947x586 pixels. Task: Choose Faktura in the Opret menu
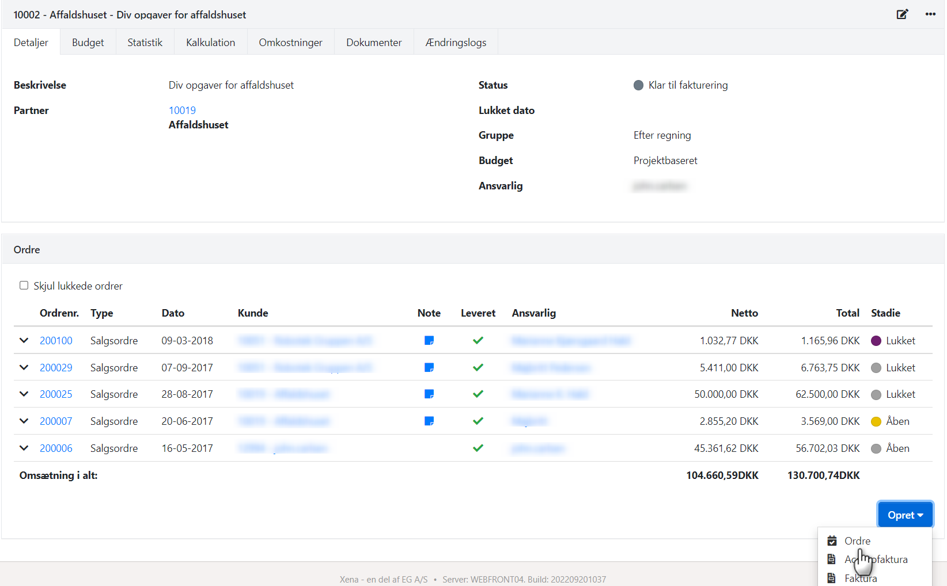coord(861,579)
